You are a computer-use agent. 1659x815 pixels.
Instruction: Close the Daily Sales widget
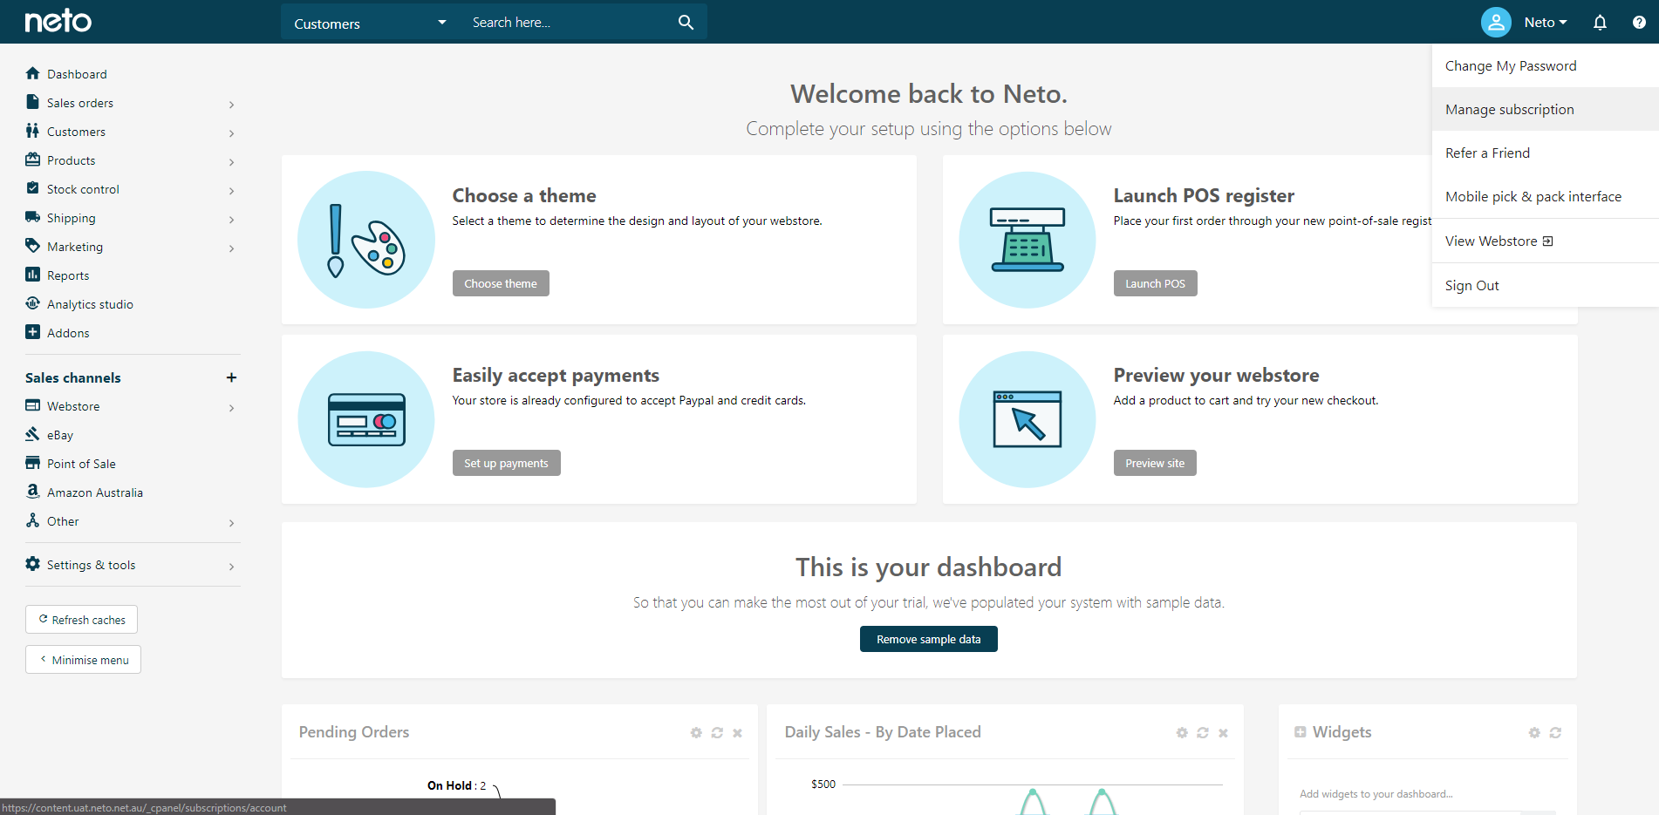point(1224,733)
